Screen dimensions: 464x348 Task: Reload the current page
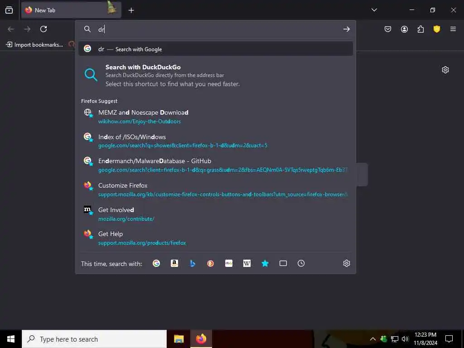coord(43,29)
